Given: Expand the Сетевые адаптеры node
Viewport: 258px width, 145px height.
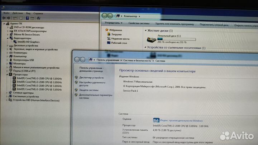Looking at the screenshot, I should tap(7, 93).
